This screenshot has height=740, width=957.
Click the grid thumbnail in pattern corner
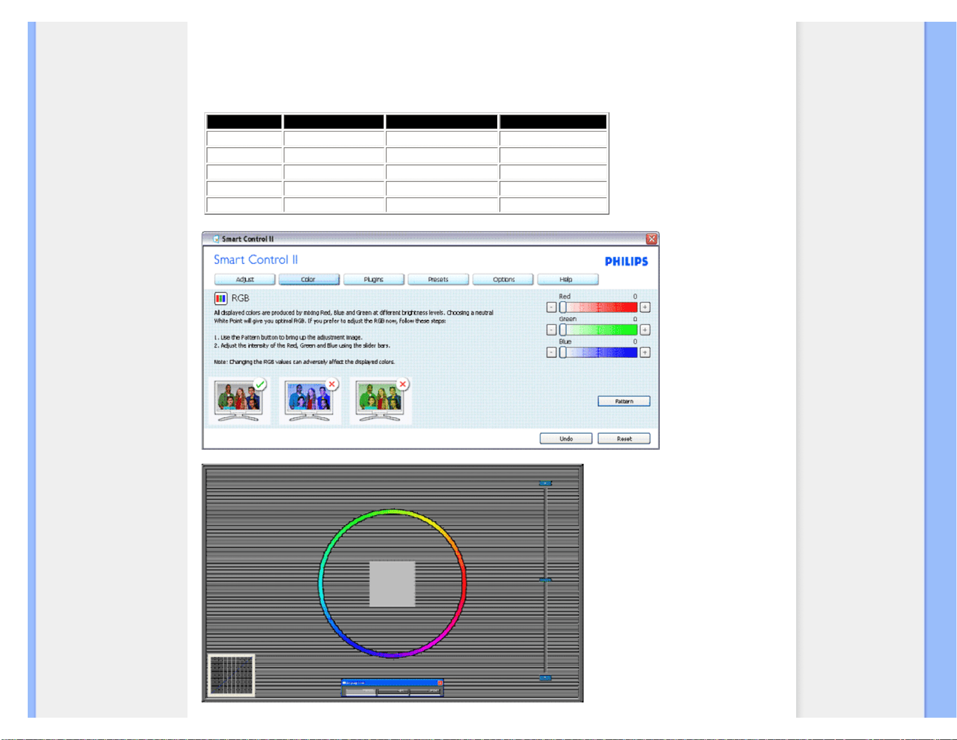tap(231, 676)
